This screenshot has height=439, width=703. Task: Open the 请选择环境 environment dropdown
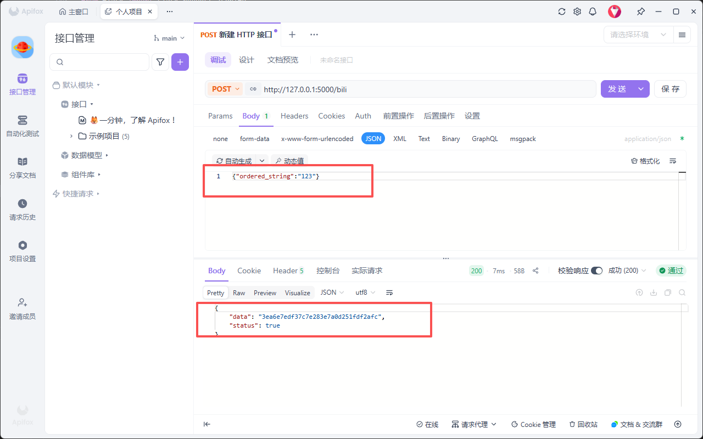tap(638, 35)
